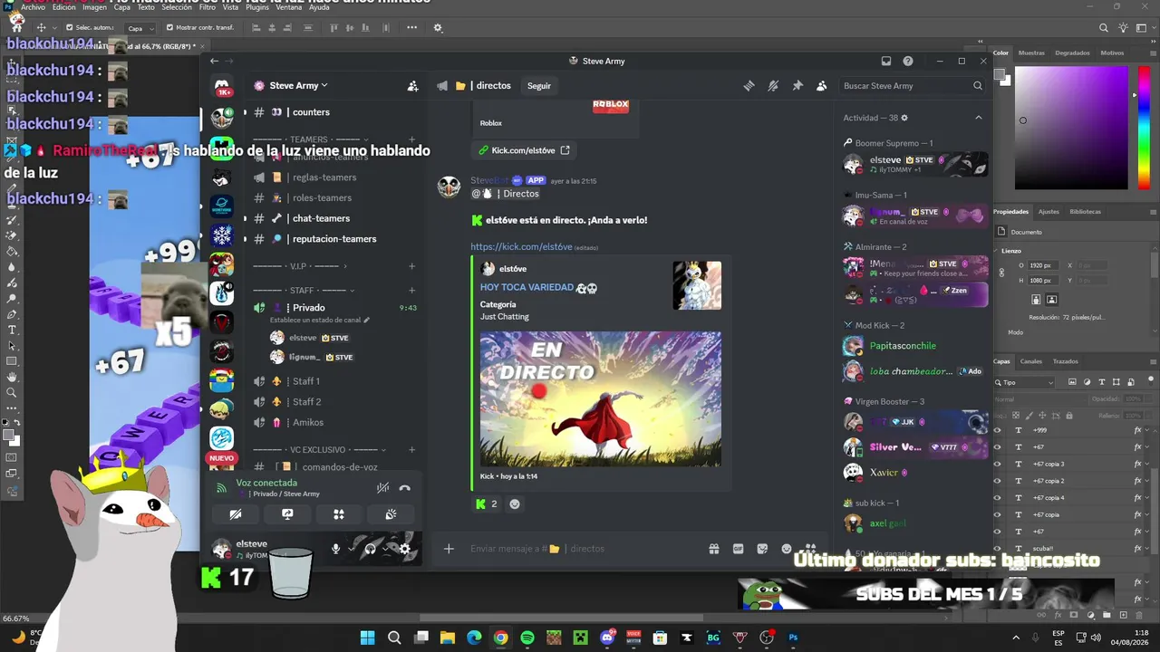Toggle Photoshop Mostrar contr. transf. checkbox
This screenshot has width=1160, height=652.
coord(169,28)
